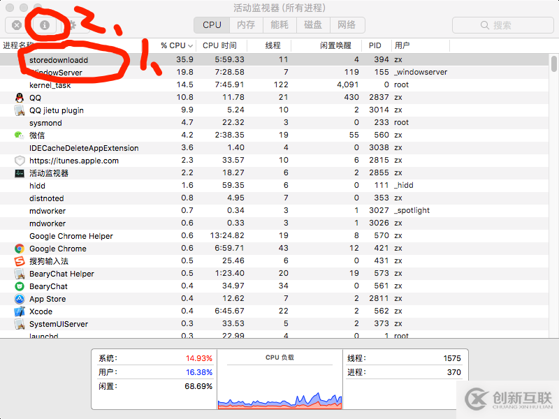Select the QQ jietu plugin icon

pos(20,110)
